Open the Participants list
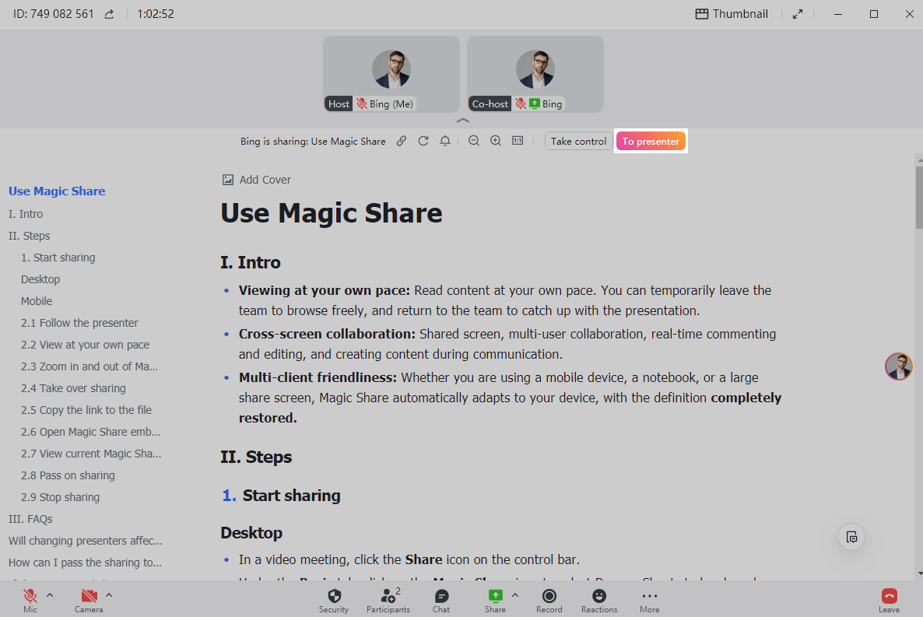Viewport: 923px width, 617px height. (388, 599)
